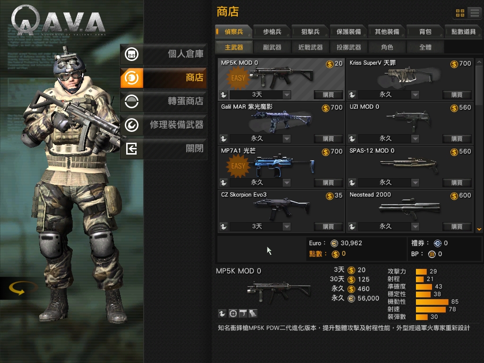Screen dimensions: 484x363
Task: Click the 個人倉庫 warehouse icon
Action: point(131,54)
